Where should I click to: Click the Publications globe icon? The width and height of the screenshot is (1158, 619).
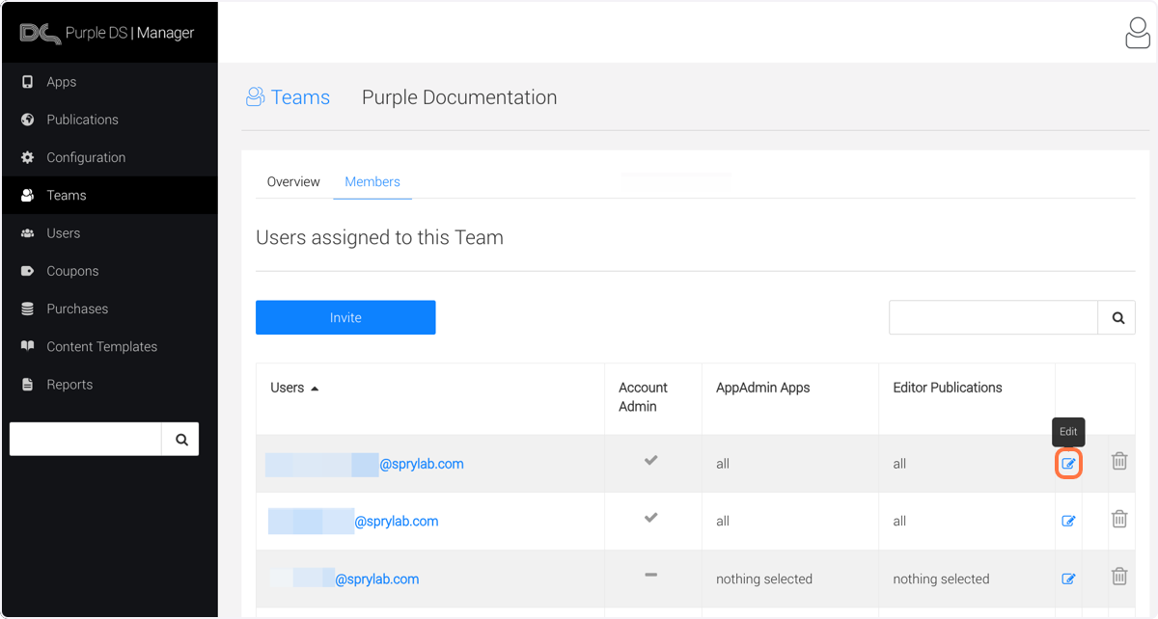pos(27,120)
